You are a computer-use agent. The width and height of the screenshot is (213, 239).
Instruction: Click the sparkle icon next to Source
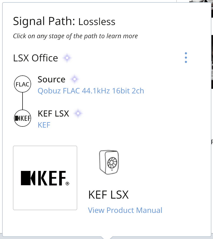pos(74,79)
